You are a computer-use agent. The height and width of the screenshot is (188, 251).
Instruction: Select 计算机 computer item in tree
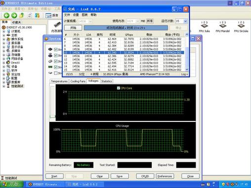point(16,31)
